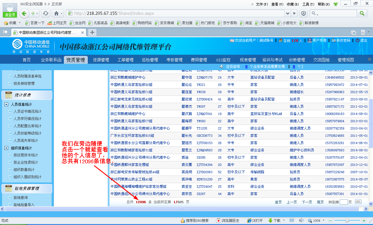Click the 转到第 page number input
Viewport: 373px width, 225px height.
coord(344,202)
